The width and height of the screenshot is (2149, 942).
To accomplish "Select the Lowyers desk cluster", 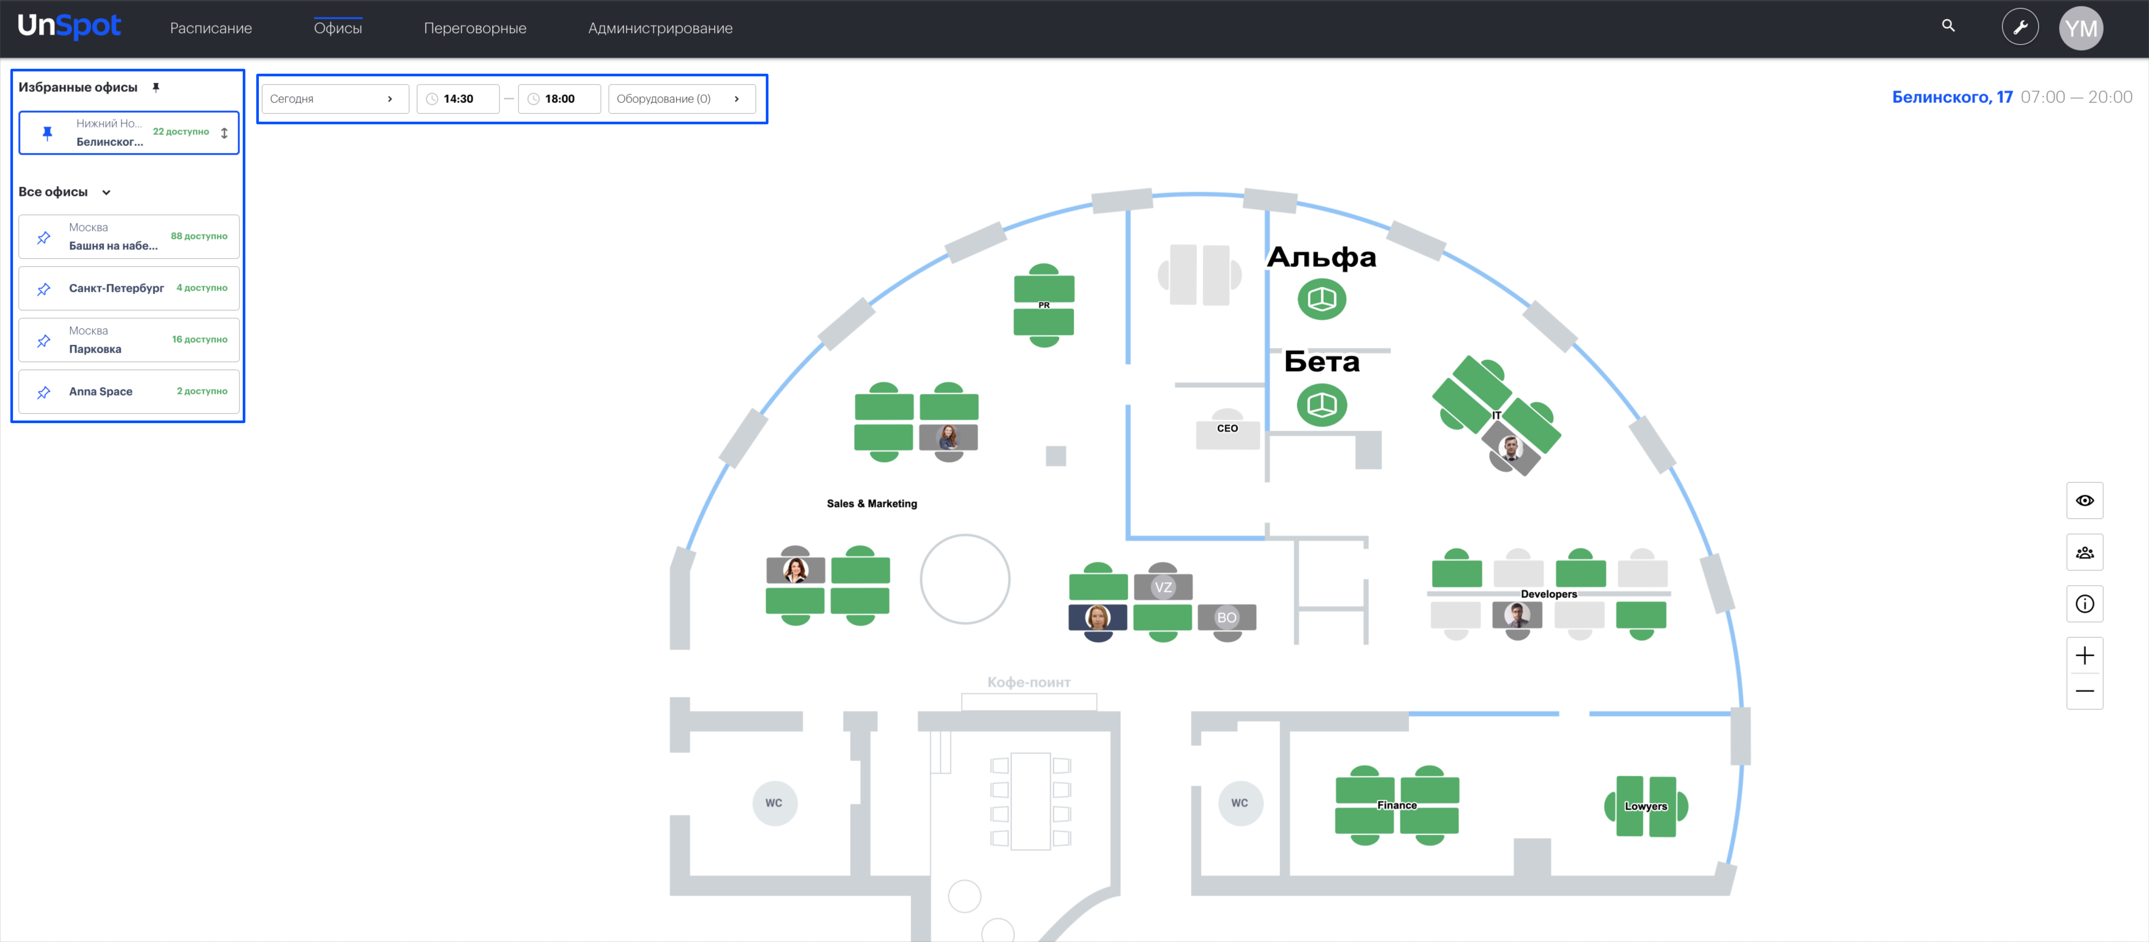I will pos(1645,806).
